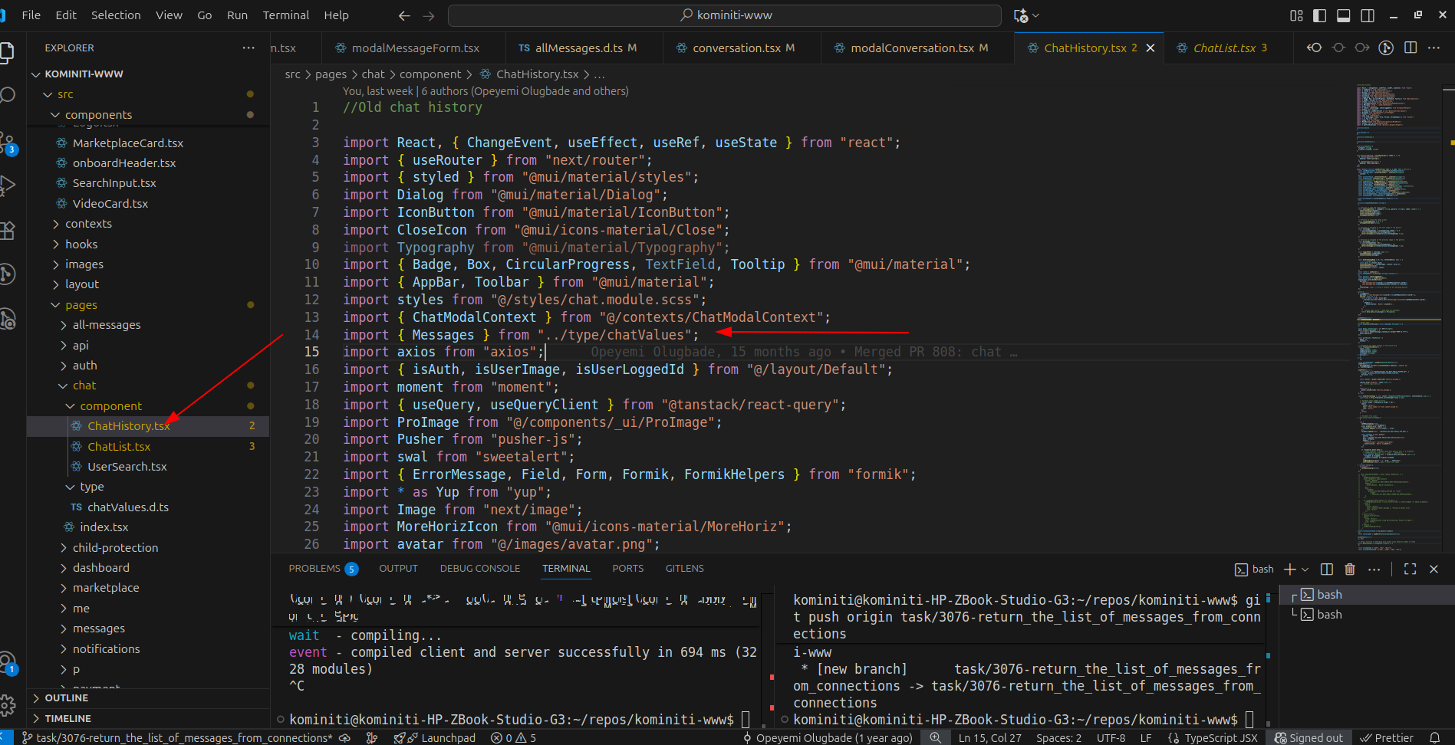Click the Prettier status bar button
Image resolution: width=1455 pixels, height=745 pixels.
click(1387, 737)
